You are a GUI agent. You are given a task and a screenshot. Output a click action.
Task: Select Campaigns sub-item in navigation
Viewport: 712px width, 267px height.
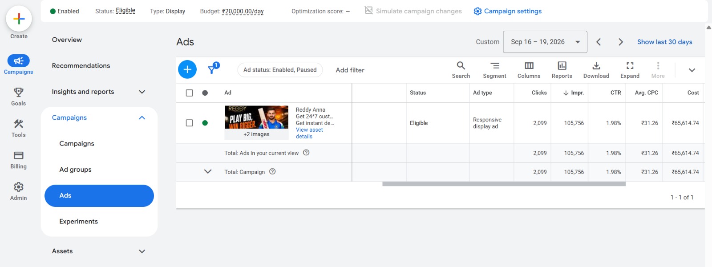(77, 143)
